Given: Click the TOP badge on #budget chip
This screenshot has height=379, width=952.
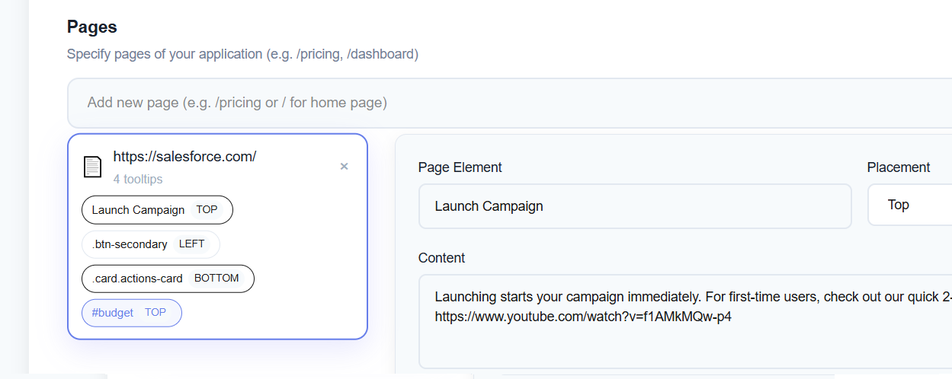Looking at the screenshot, I should pyautogui.click(x=155, y=313).
